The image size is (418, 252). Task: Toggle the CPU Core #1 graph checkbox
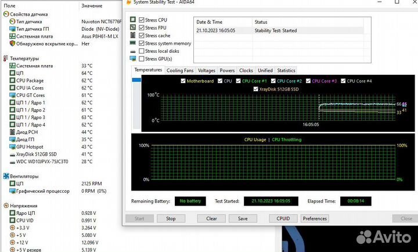pyautogui.click(x=239, y=81)
